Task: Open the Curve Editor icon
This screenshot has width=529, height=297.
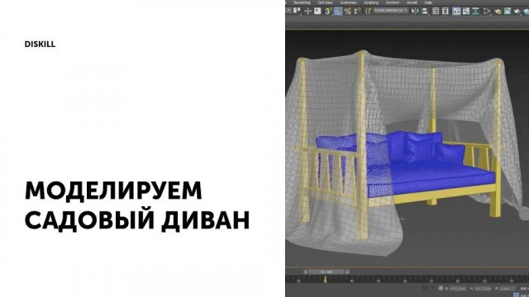Action: pos(466,11)
